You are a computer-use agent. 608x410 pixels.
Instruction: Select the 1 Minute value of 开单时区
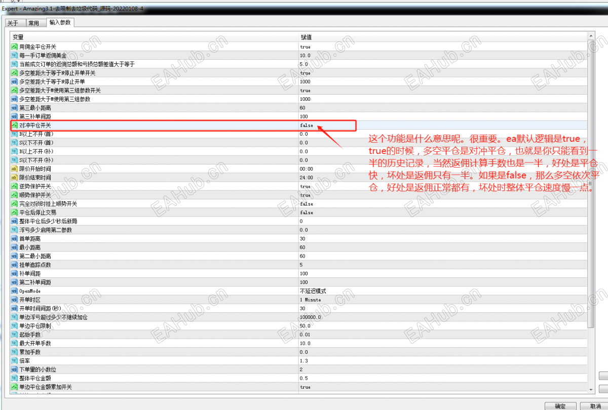(x=310, y=300)
